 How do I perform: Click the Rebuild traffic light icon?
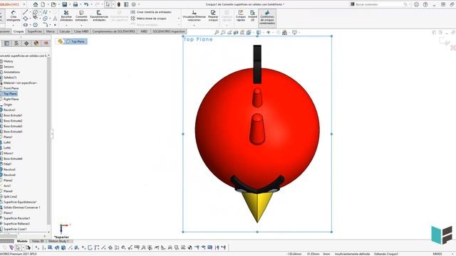(x=119, y=4)
